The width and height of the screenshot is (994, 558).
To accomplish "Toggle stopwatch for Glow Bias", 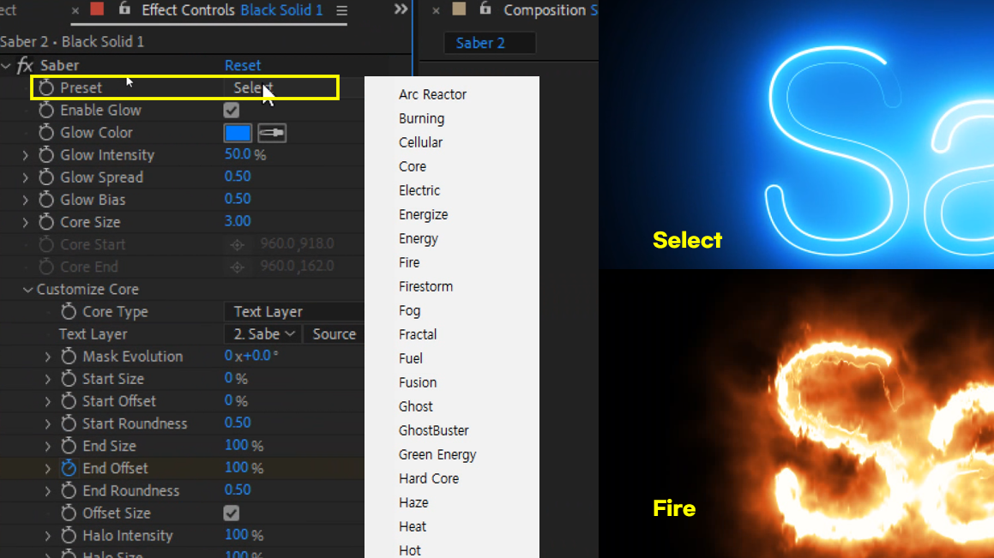I will pos(46,200).
